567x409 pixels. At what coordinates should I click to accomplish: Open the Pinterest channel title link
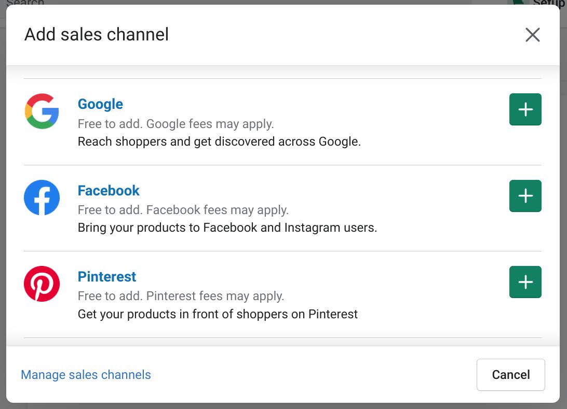(106, 276)
